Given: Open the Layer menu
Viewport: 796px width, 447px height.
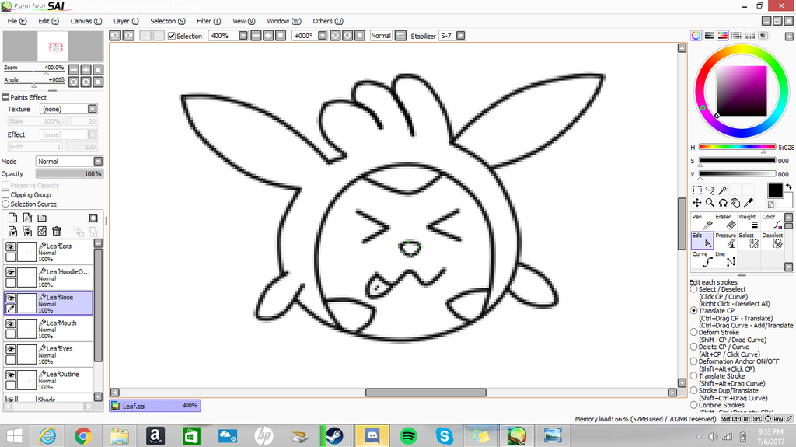Looking at the screenshot, I should tap(126, 21).
